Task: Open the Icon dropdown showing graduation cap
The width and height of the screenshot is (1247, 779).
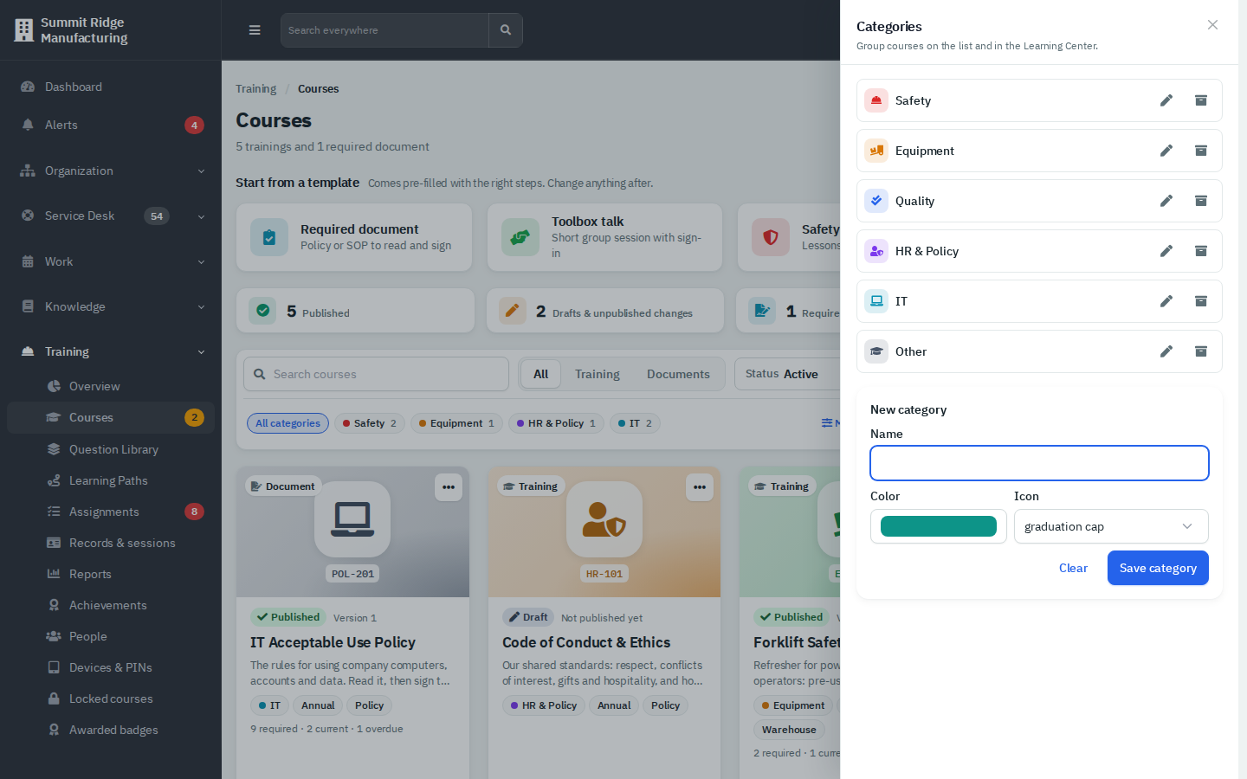Action: [1111, 526]
